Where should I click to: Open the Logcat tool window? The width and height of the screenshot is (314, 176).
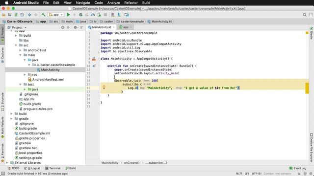coord(32,168)
